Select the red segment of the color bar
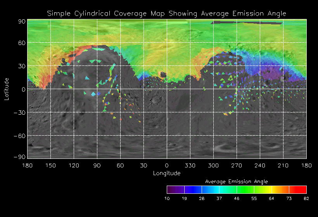 tap(298, 189)
